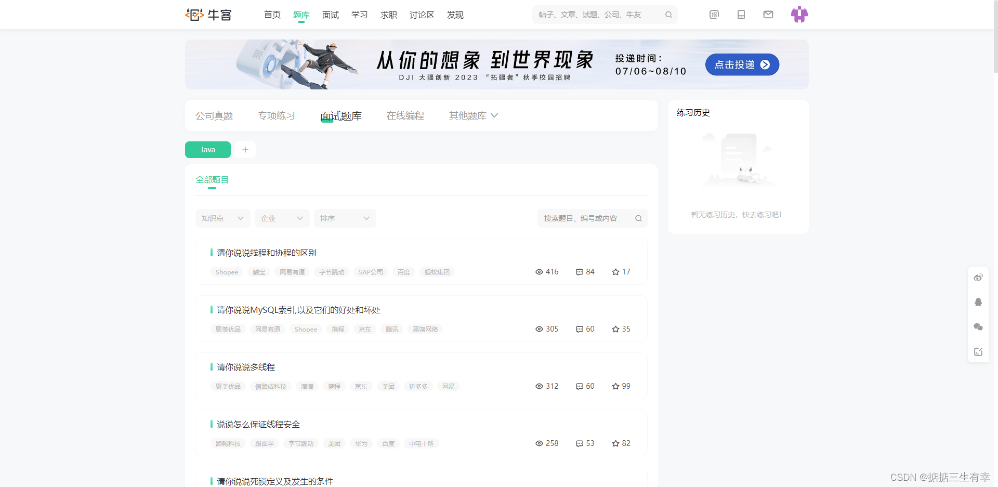Go to 首页 in the top navigation
The height and width of the screenshot is (487, 998).
pyautogui.click(x=272, y=15)
